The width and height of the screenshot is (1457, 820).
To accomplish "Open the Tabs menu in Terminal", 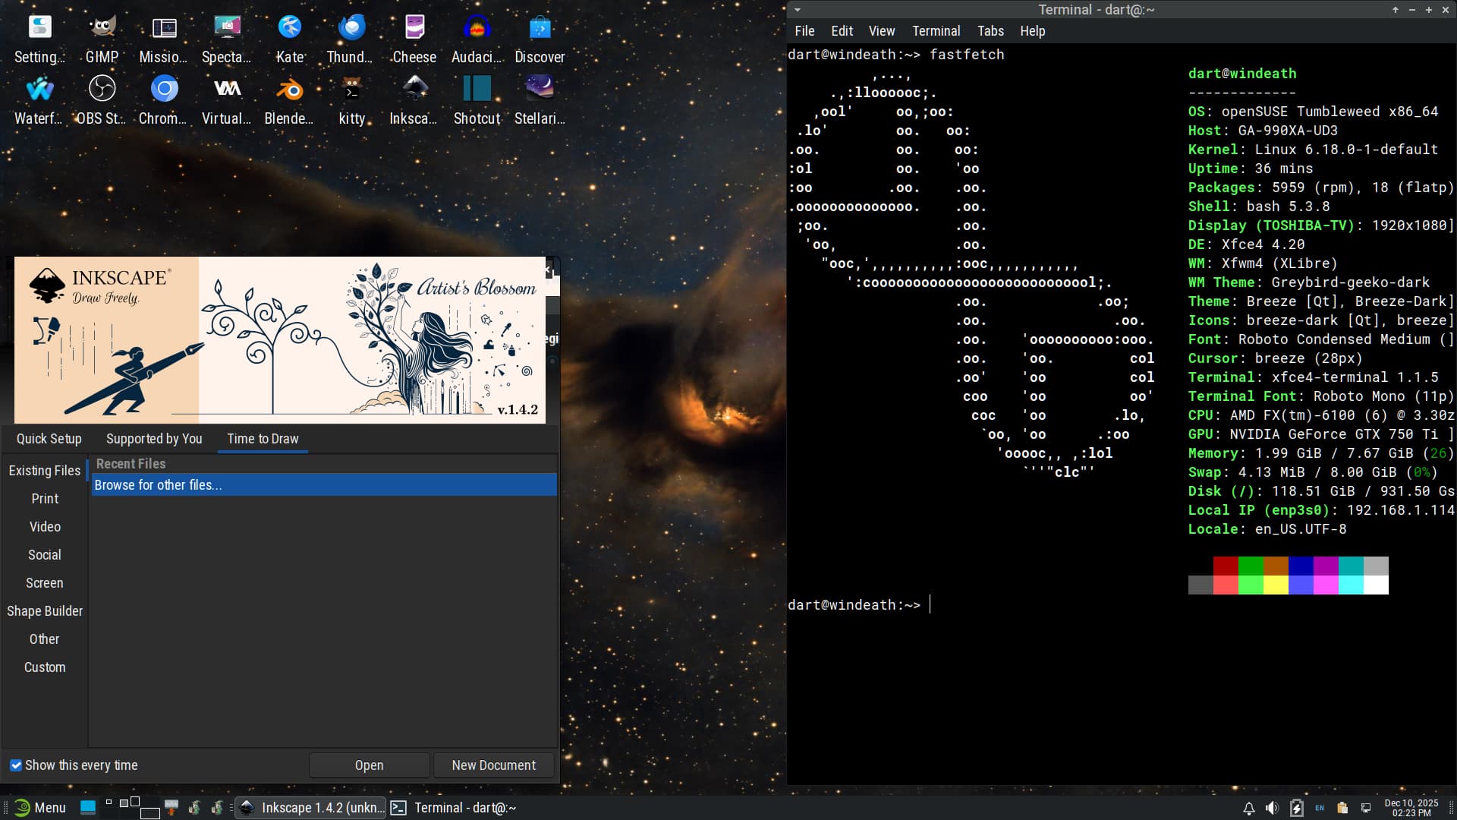I will pos(990,31).
